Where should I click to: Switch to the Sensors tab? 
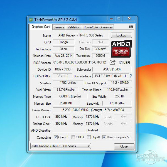pos(59,27)
